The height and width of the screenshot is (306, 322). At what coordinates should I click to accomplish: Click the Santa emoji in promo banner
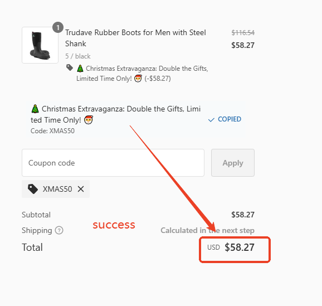click(x=89, y=120)
